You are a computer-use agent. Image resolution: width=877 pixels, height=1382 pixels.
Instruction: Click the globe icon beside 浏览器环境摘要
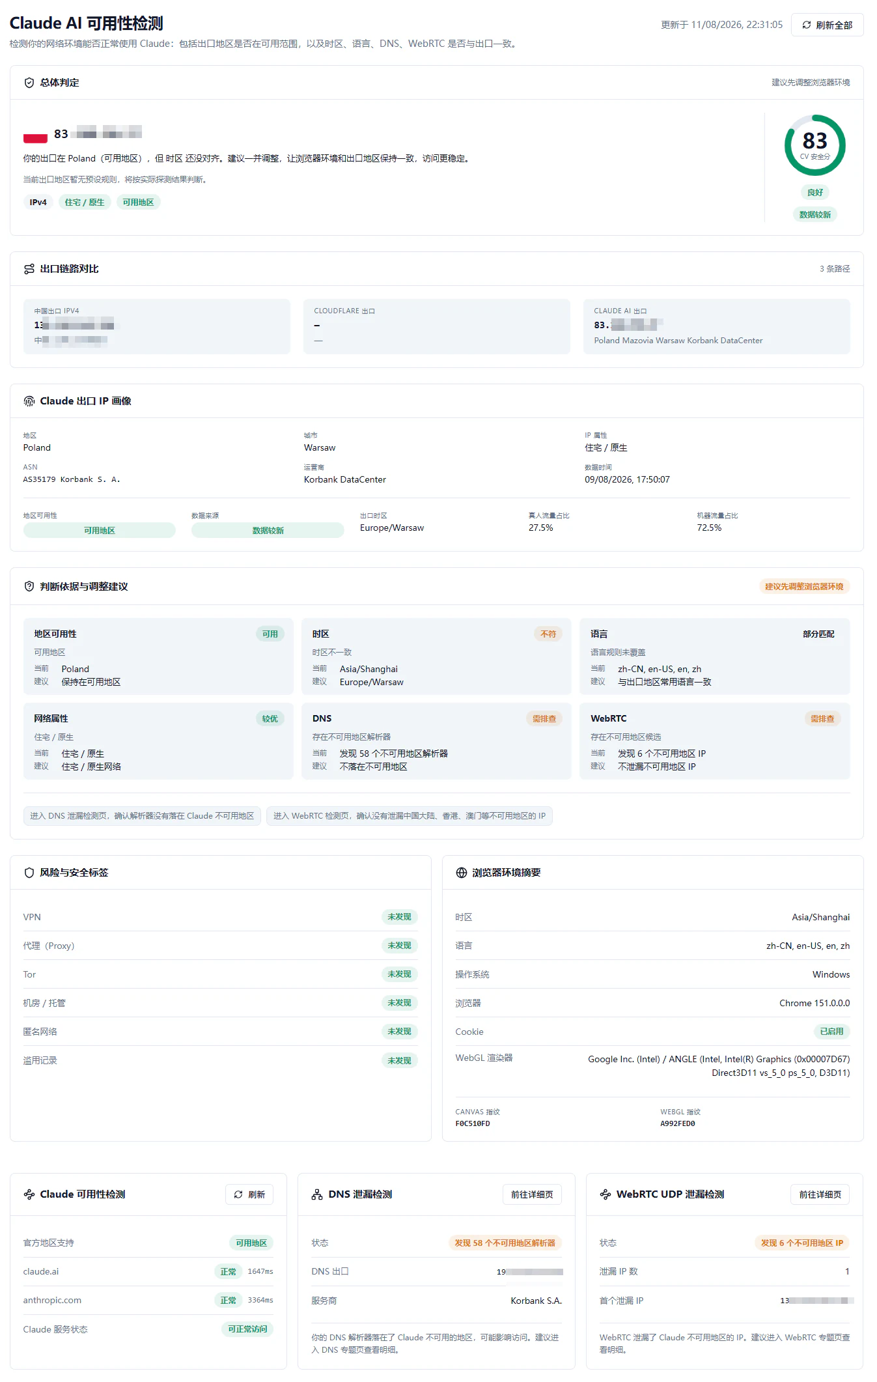(462, 873)
